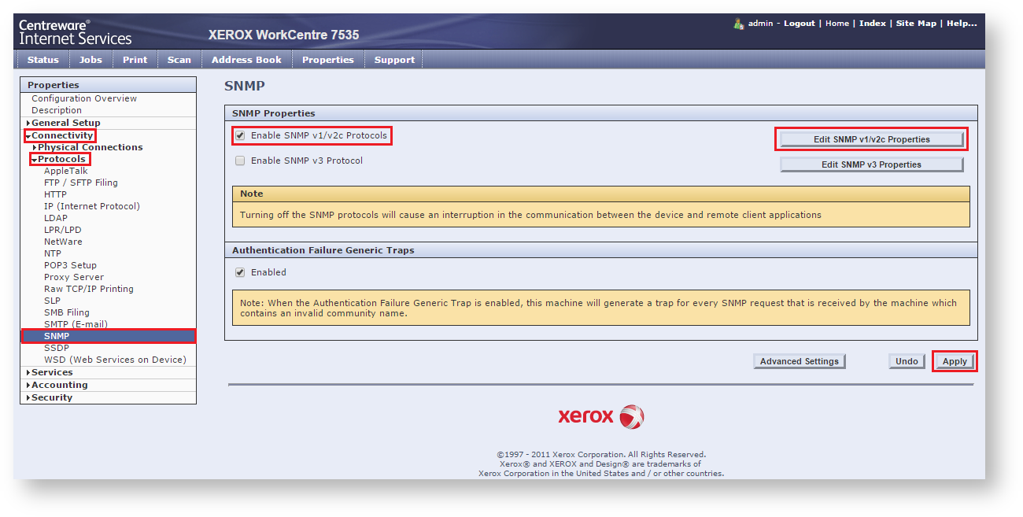
Task: Select HTTP protocol settings
Action: [x=55, y=194]
